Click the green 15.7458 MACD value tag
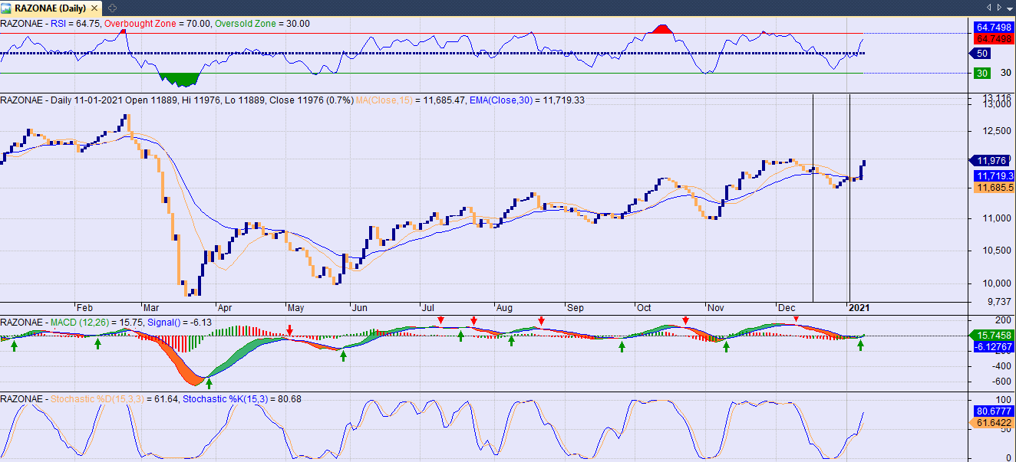The height and width of the screenshot is (462, 1016). point(992,335)
